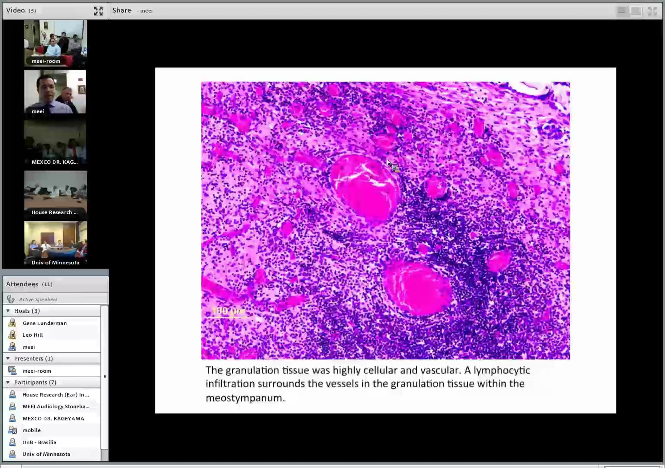Select the fit-width view icon in Share pod
Image resolution: width=665 pixels, height=468 pixels.
coord(621,11)
